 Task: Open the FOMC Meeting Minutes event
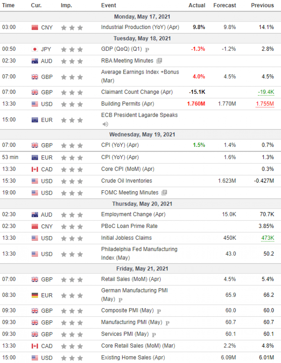(130, 193)
